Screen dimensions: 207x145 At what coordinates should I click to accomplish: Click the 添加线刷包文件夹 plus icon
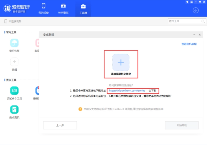(x=121, y=62)
